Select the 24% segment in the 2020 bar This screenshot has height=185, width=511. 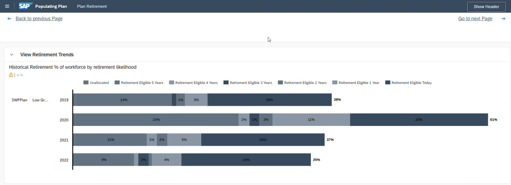pyautogui.click(x=156, y=120)
